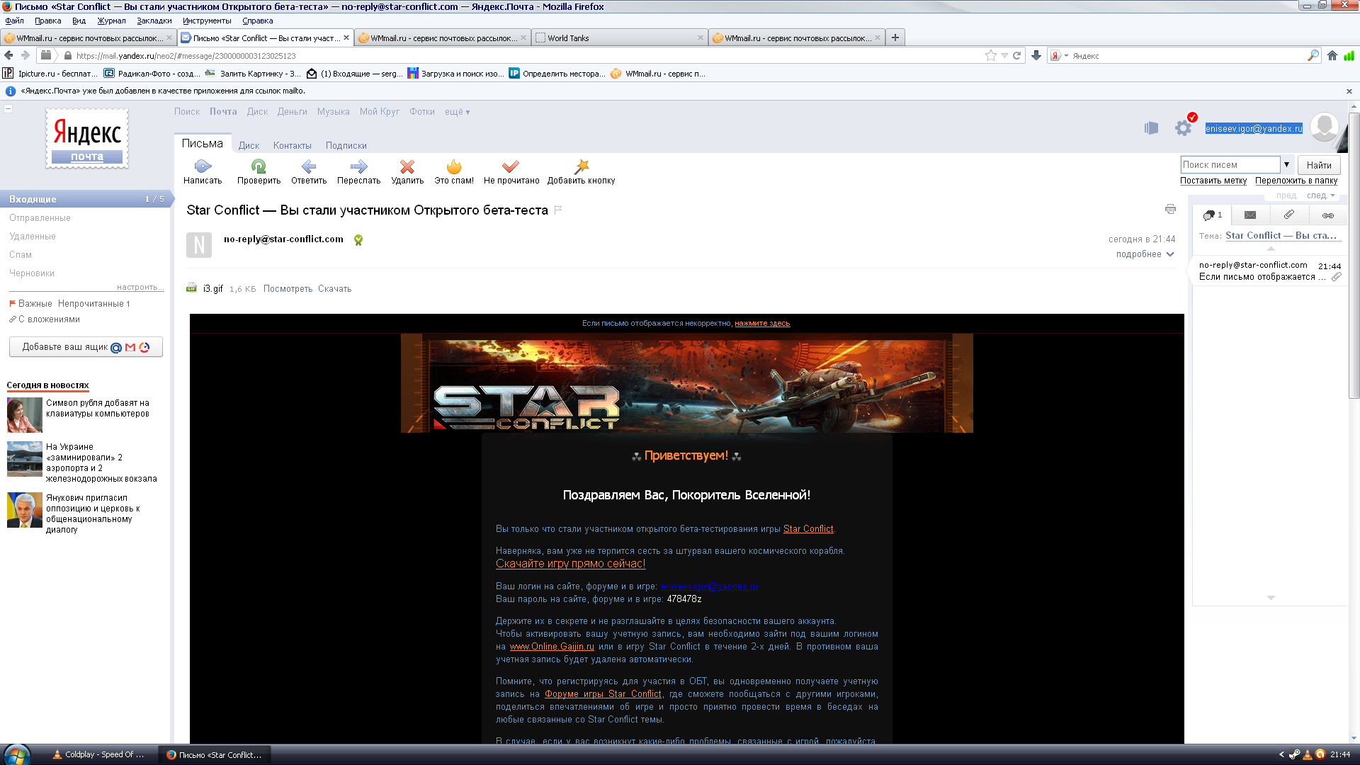Click the Переслать forward arrow icon

pos(358,166)
